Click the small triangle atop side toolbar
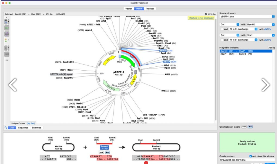The image size is (277, 164). pyautogui.click(x=7, y=18)
